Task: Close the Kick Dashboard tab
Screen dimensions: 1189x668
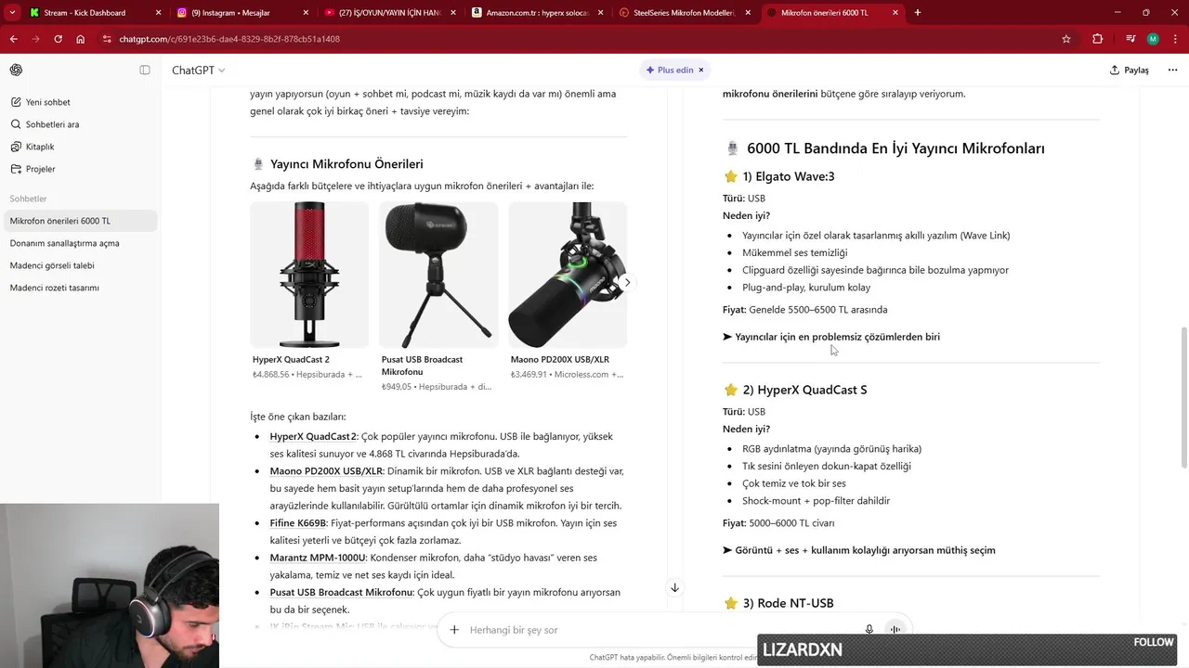Action: point(158,13)
